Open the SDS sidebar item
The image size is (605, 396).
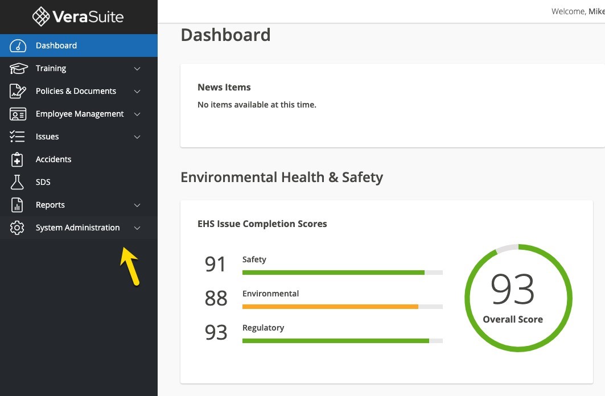point(79,182)
